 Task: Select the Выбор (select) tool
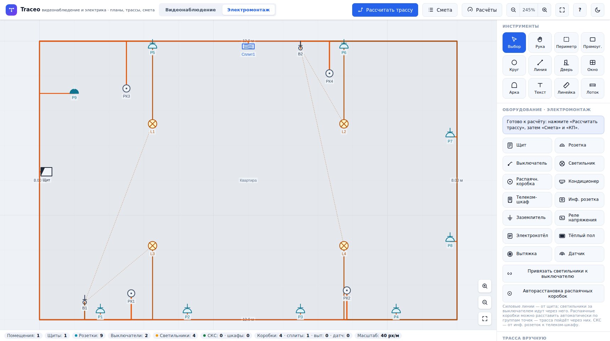coord(514,43)
